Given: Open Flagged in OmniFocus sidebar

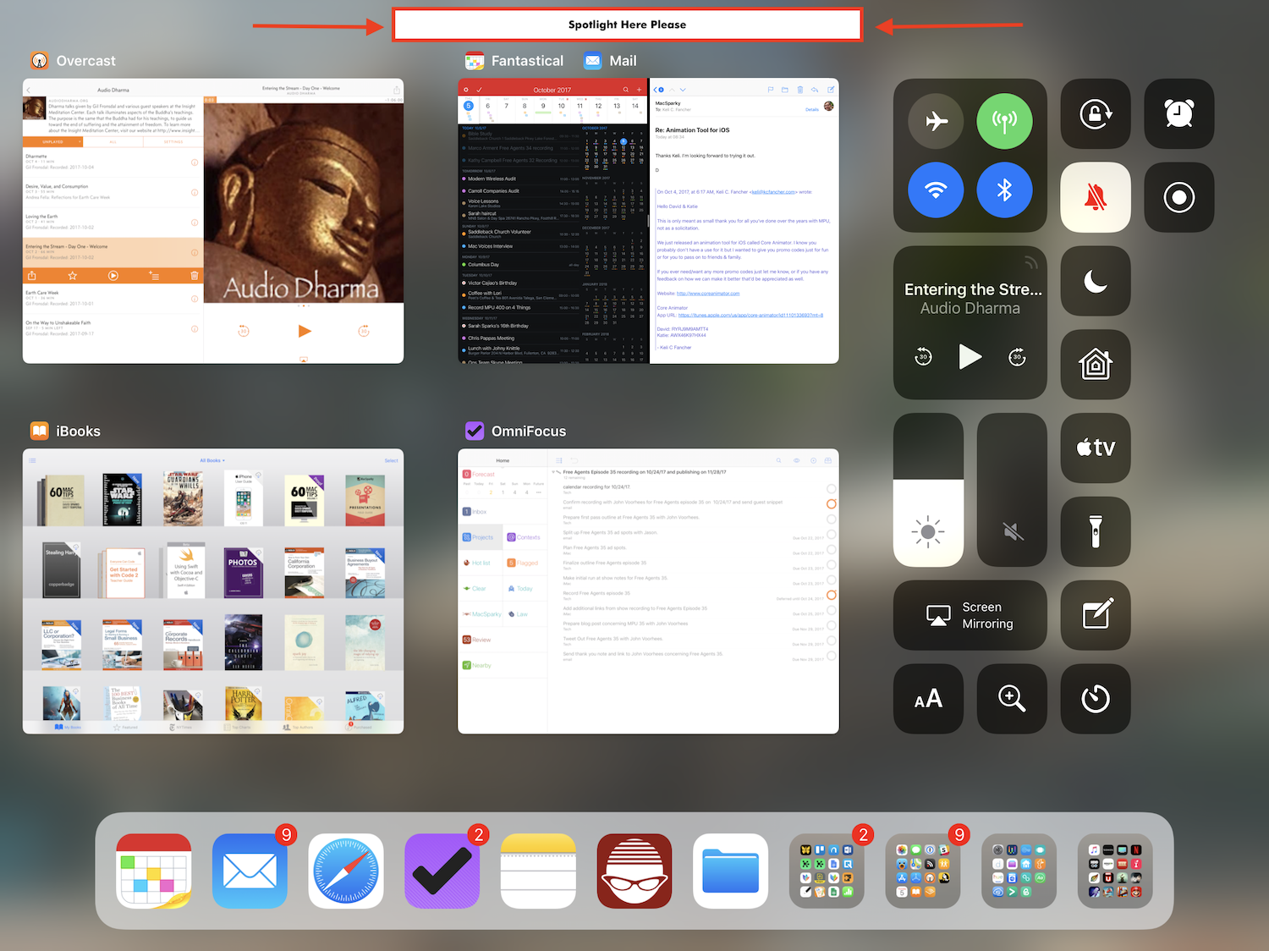Looking at the screenshot, I should click(x=523, y=563).
